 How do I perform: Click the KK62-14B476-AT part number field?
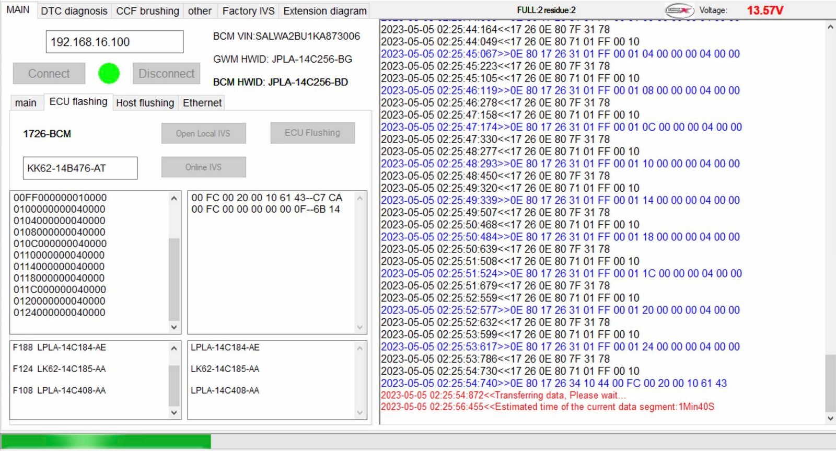tap(80, 168)
